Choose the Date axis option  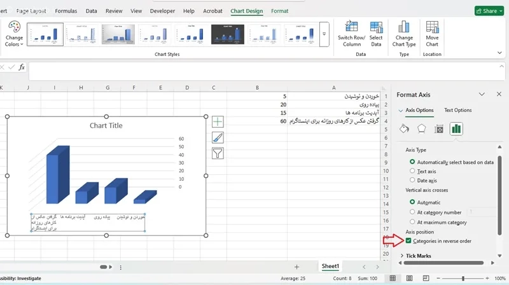[412, 181]
